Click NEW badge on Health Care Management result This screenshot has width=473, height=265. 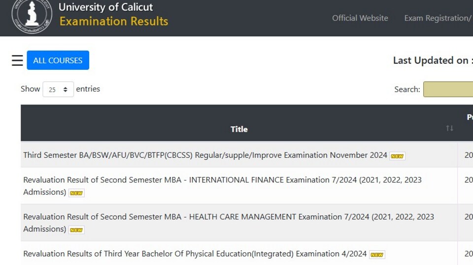76,230
